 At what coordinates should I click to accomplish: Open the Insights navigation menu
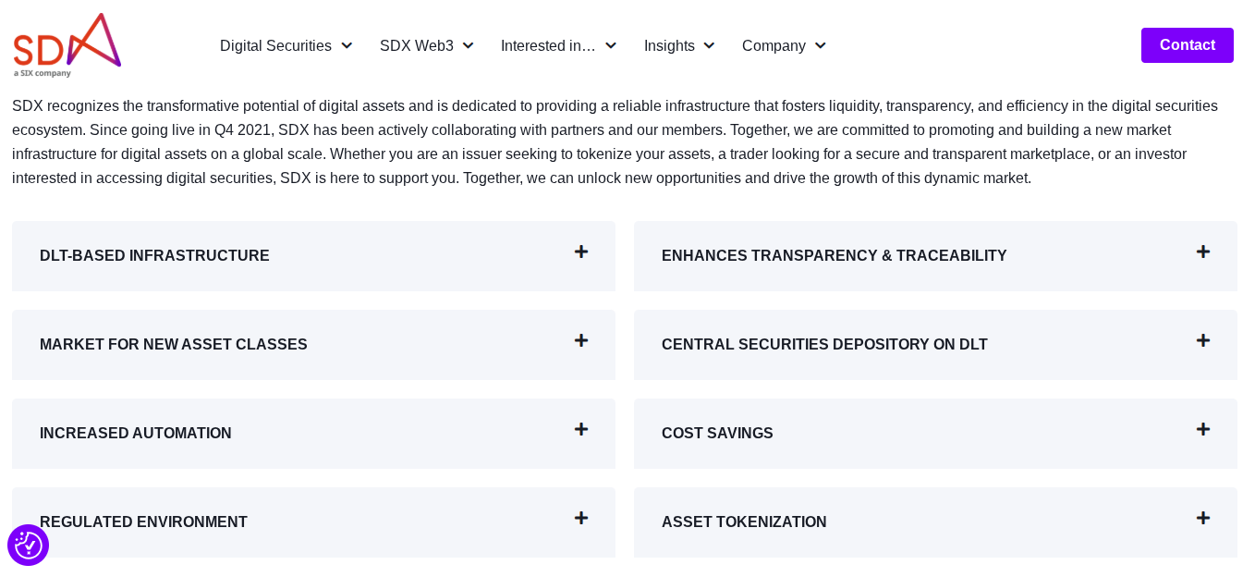tap(679, 45)
